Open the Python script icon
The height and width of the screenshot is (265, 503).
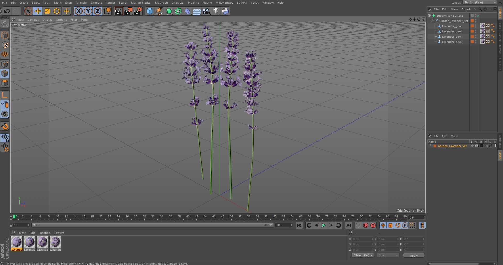coord(225,11)
